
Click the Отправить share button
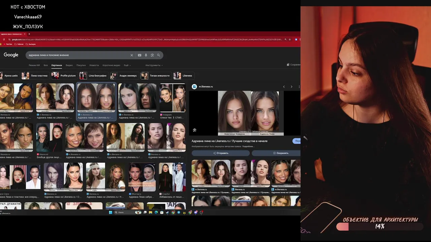pos(221,153)
